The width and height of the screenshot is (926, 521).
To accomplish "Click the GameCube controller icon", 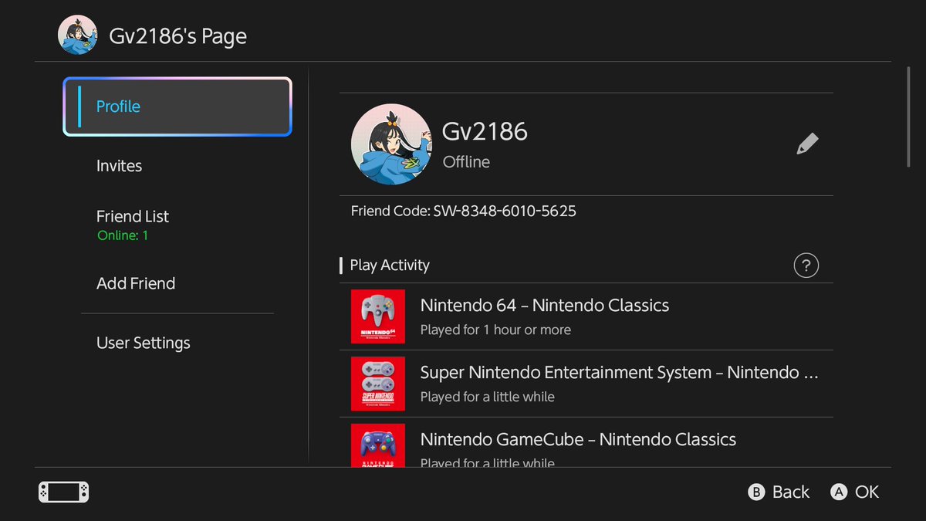I will click(x=378, y=445).
